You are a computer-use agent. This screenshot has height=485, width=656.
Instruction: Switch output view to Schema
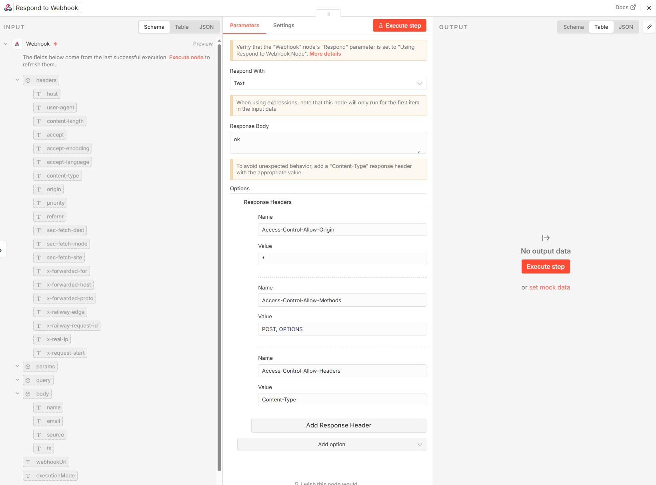(573, 27)
